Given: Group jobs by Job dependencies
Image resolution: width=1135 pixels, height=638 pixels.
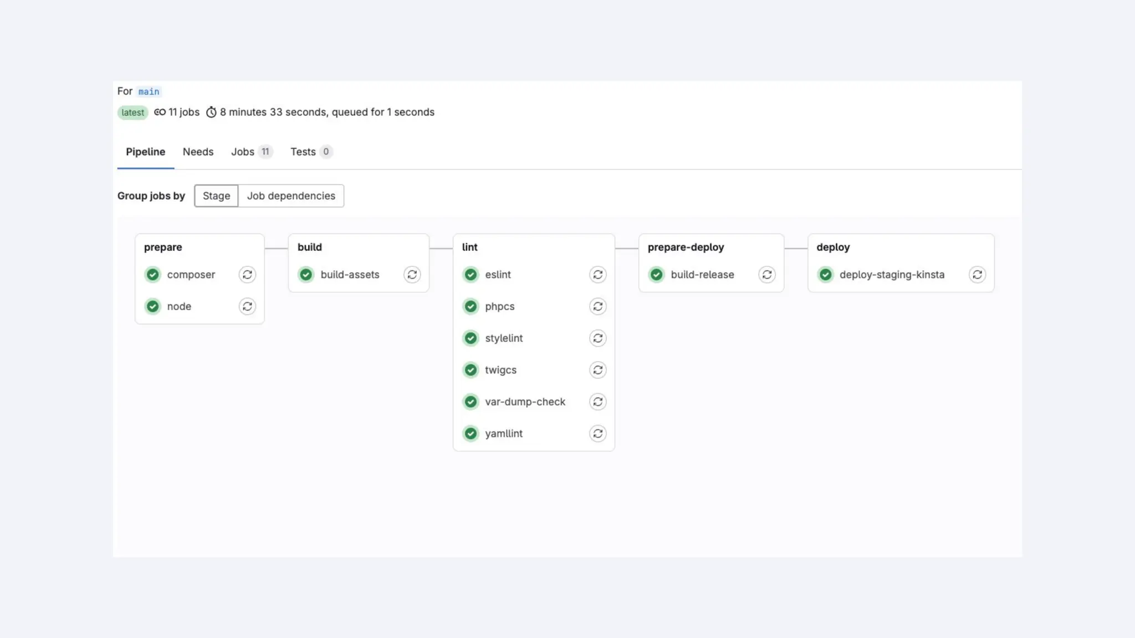Looking at the screenshot, I should [x=291, y=196].
